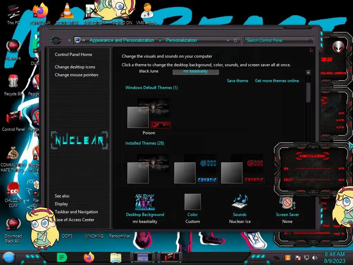Screen dimensions: 353x265
Task: Open the DONT STICK VLC shortcut
Action: click(67, 14)
